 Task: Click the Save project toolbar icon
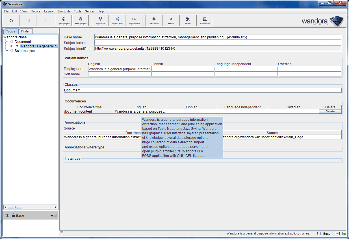tap(81, 20)
